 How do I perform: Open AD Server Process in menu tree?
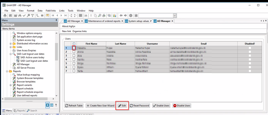pos(26,68)
